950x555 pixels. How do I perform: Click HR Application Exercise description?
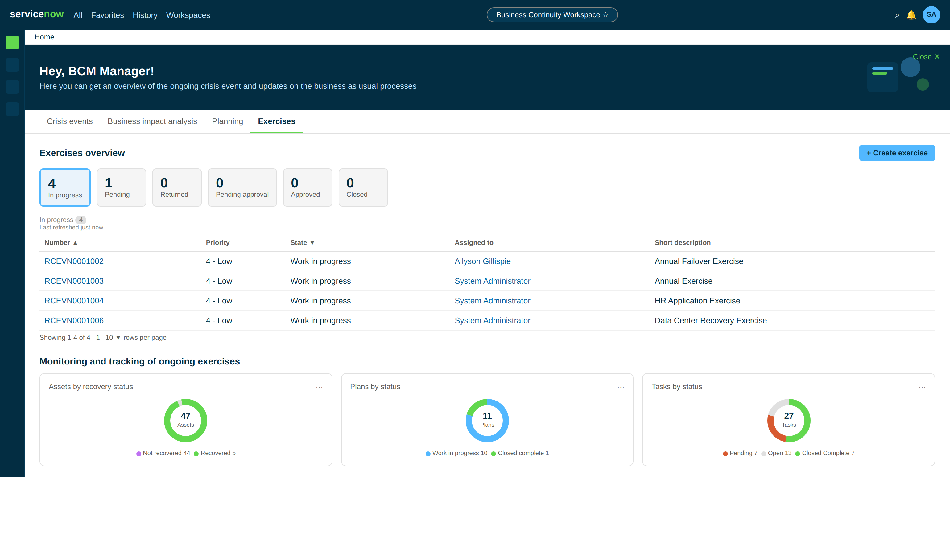697,301
